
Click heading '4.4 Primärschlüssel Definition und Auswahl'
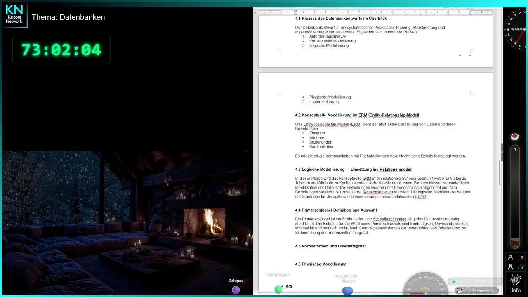[x=336, y=210]
